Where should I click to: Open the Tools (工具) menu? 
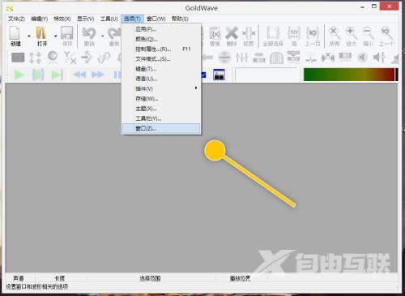pyautogui.click(x=109, y=19)
